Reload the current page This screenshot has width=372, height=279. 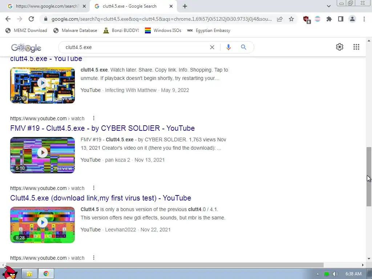[x=31, y=19]
